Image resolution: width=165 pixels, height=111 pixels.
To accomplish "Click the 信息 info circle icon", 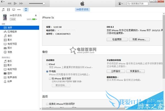I will coord(5,52).
